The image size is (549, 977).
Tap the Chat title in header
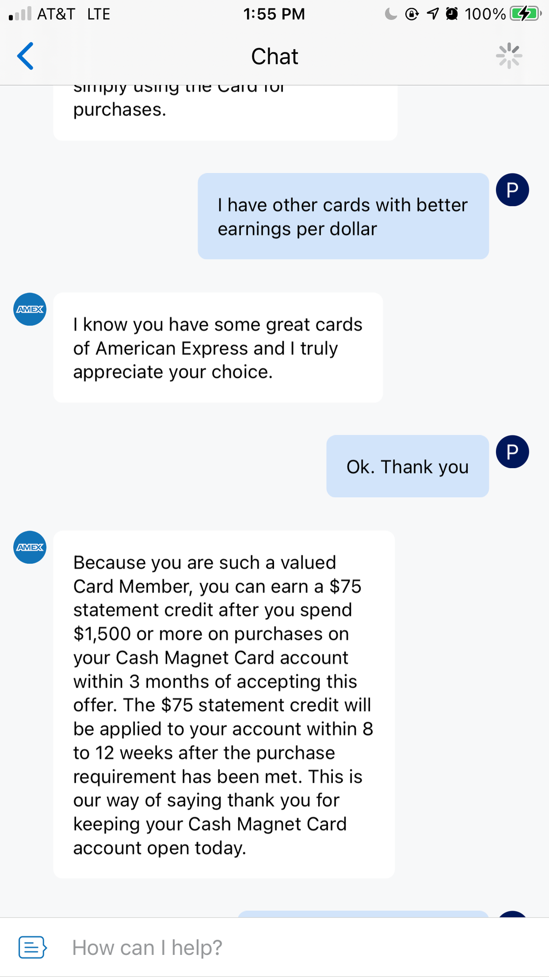(x=274, y=56)
